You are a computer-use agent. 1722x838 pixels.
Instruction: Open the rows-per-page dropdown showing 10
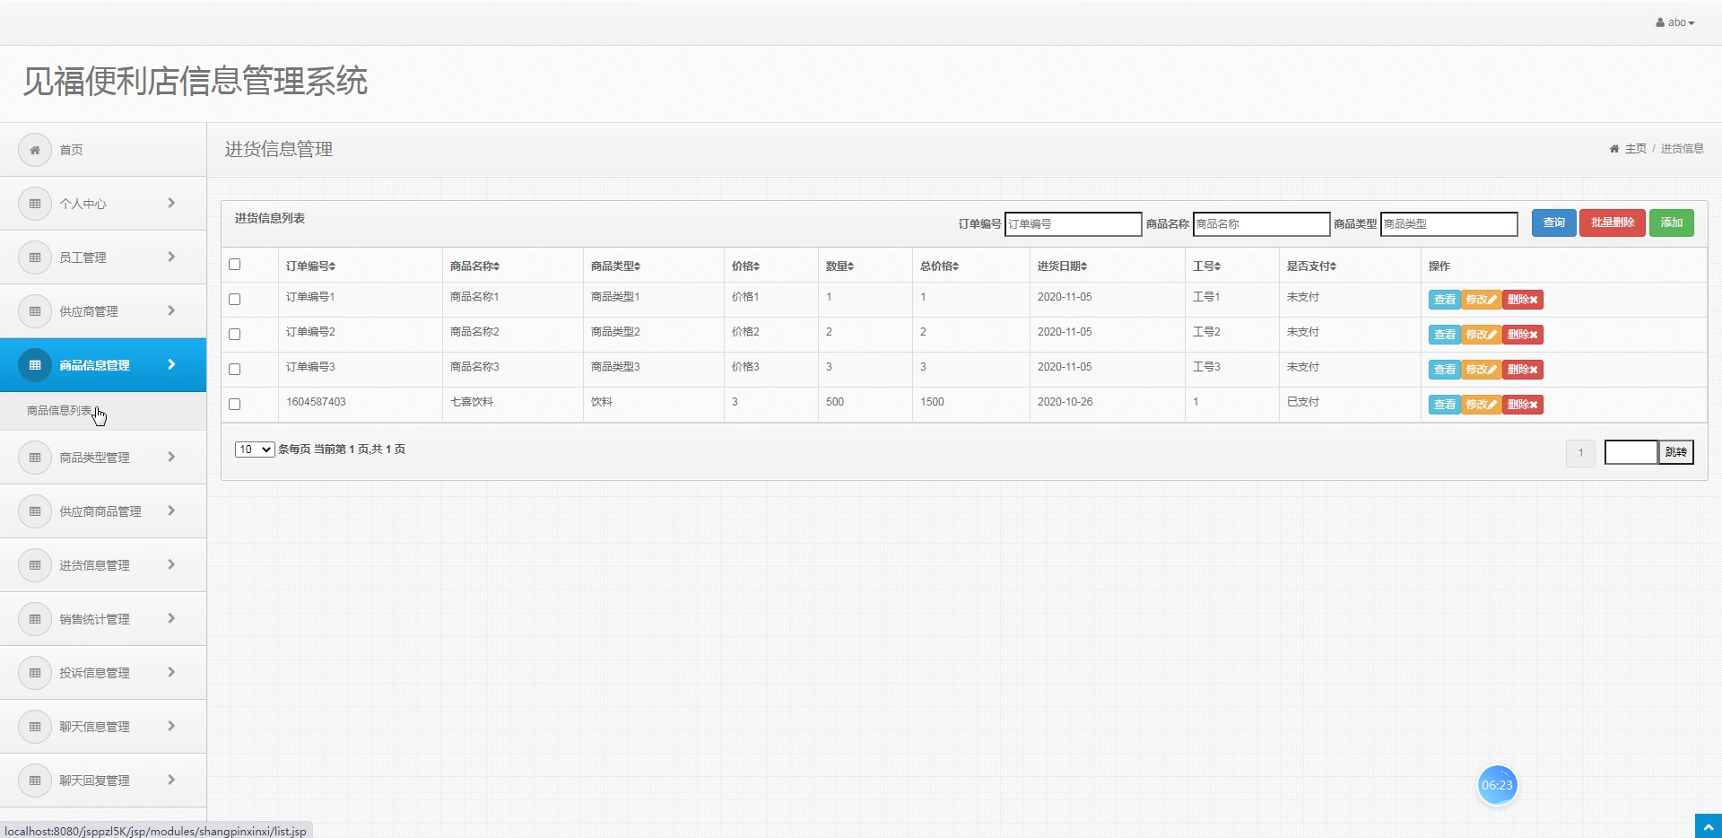(x=255, y=450)
